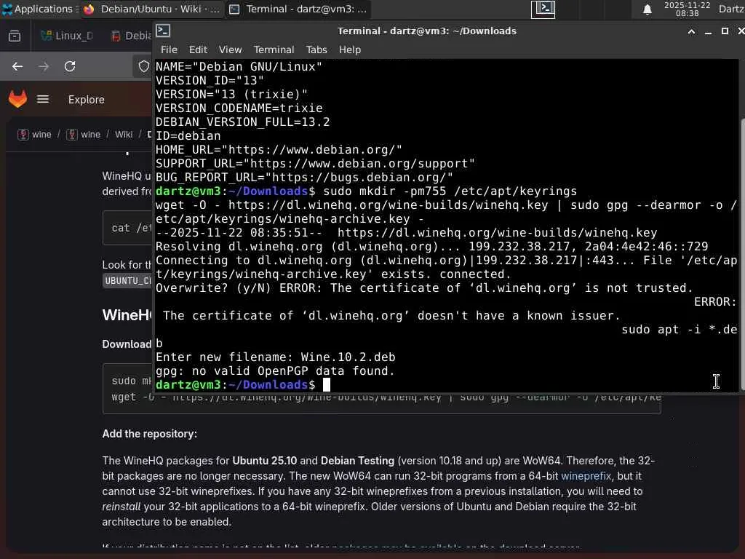This screenshot has height=559, width=745.
Task: Click Explore in the GitLab header
Action: [x=86, y=99]
